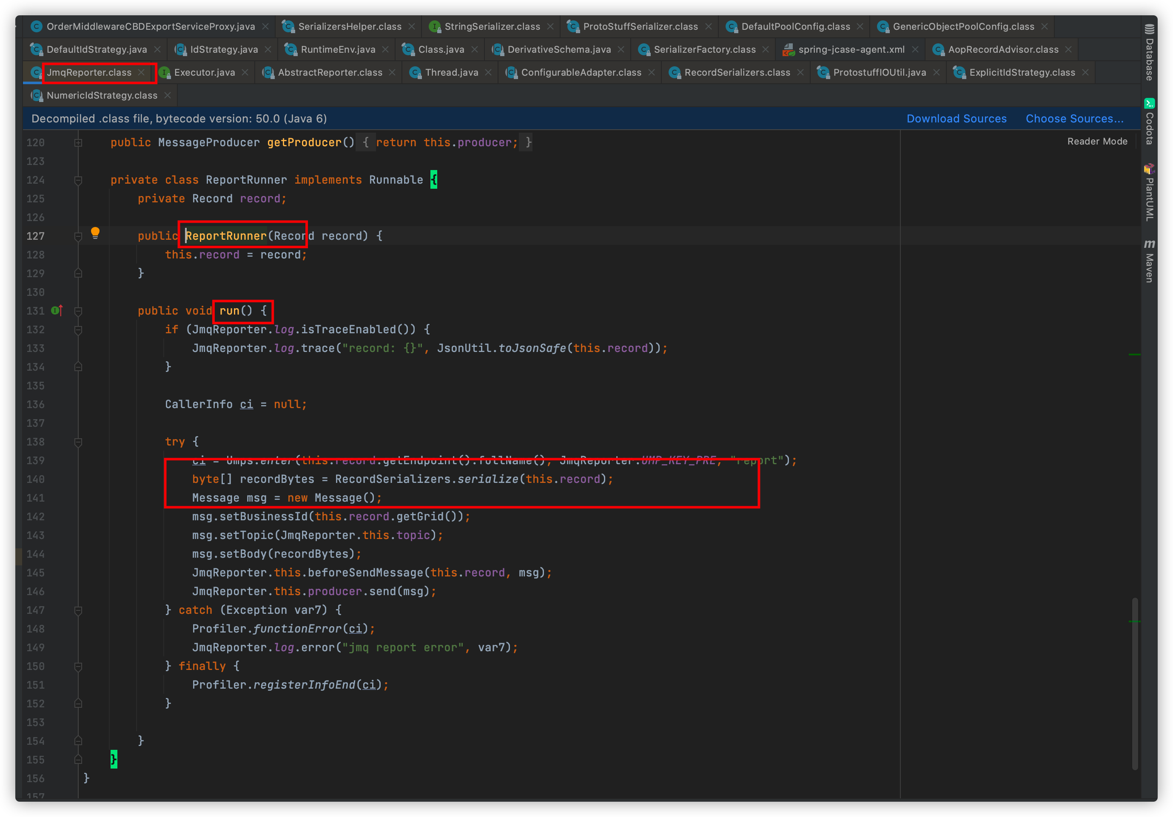Collapse the ReportRunner class at line 124
This screenshot has width=1173, height=817.
tap(78, 180)
